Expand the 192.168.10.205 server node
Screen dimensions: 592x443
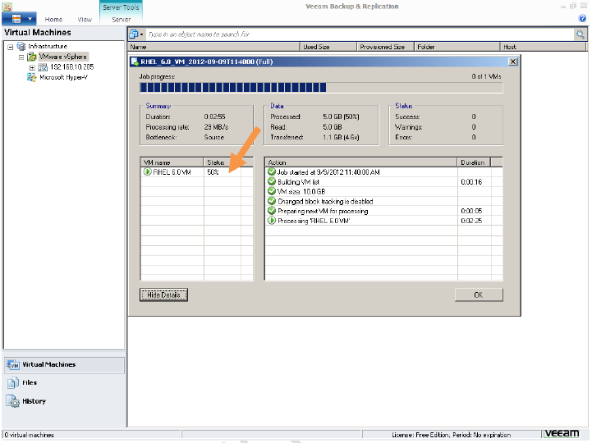click(x=32, y=67)
